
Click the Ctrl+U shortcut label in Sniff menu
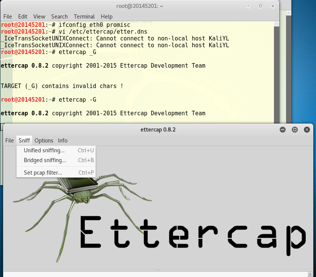tap(86, 150)
